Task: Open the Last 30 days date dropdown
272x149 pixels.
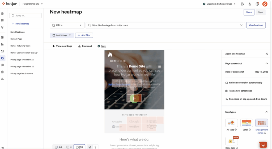Action: (62, 35)
